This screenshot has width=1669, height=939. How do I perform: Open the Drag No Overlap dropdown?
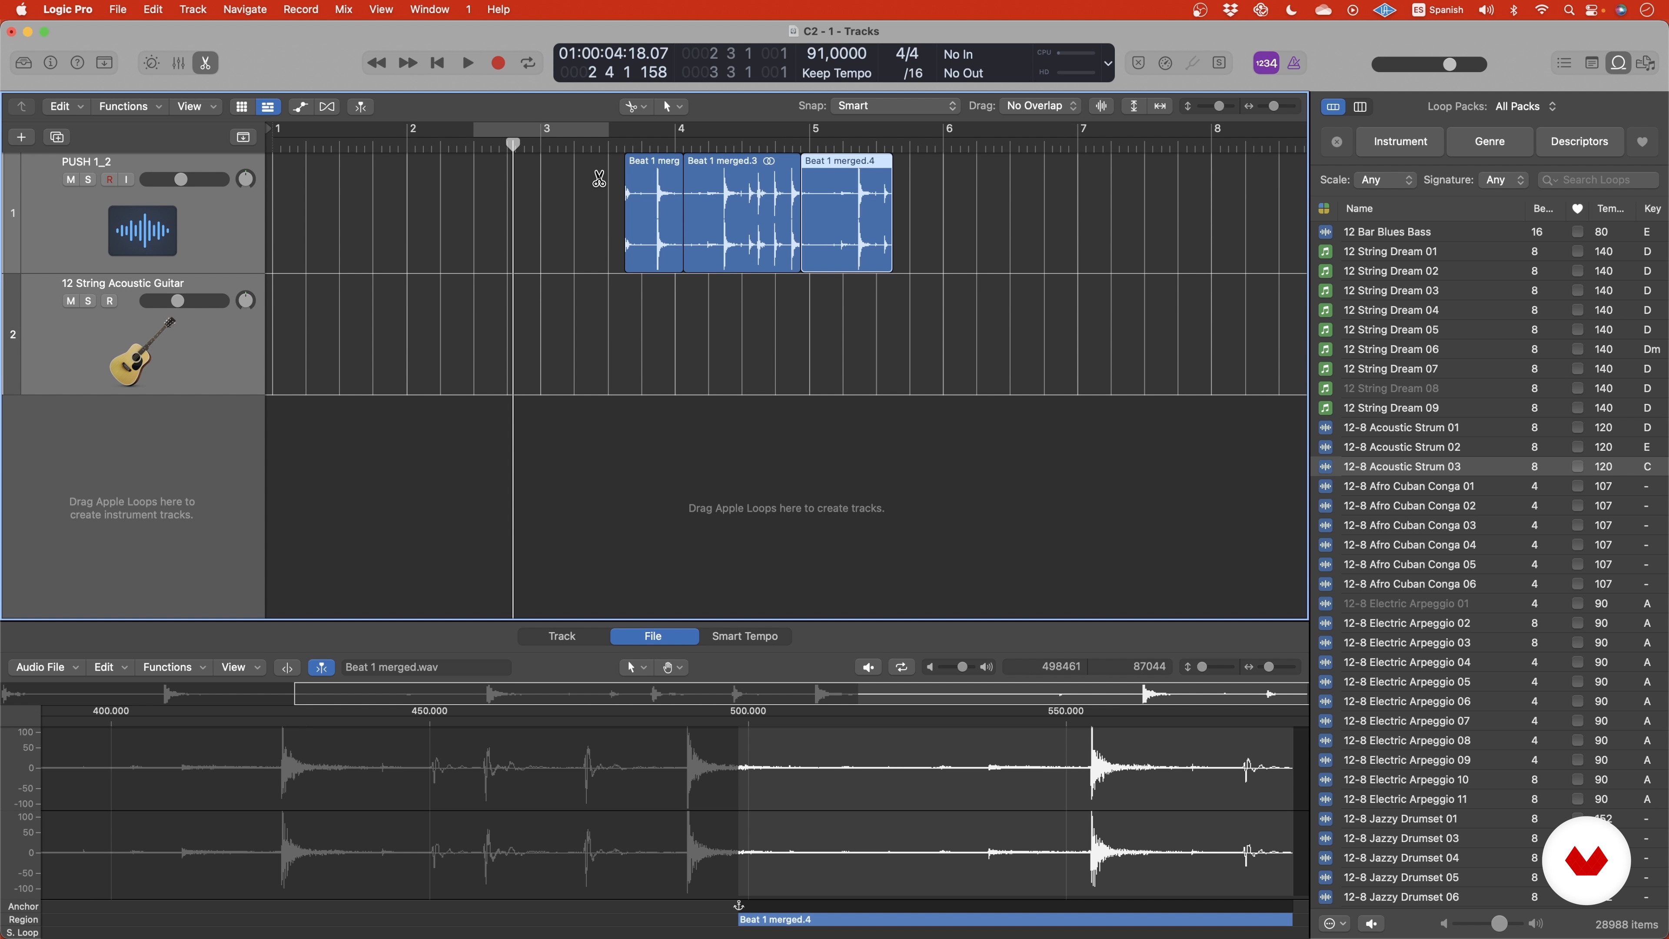coord(1040,106)
